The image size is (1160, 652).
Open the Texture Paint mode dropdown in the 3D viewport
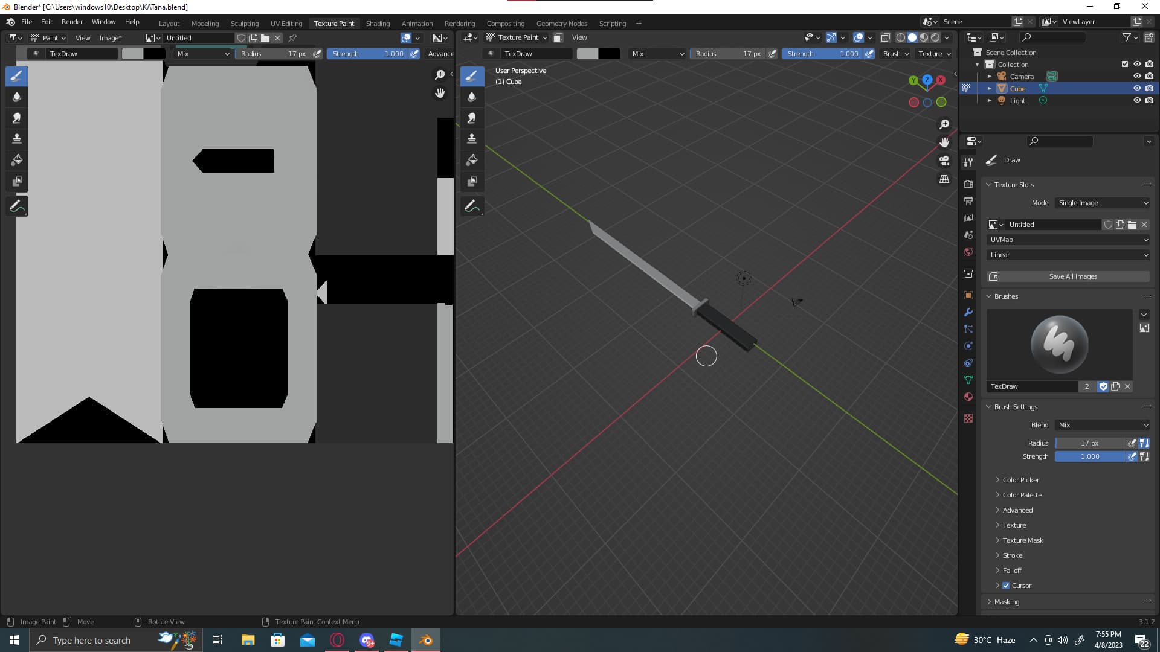(517, 37)
